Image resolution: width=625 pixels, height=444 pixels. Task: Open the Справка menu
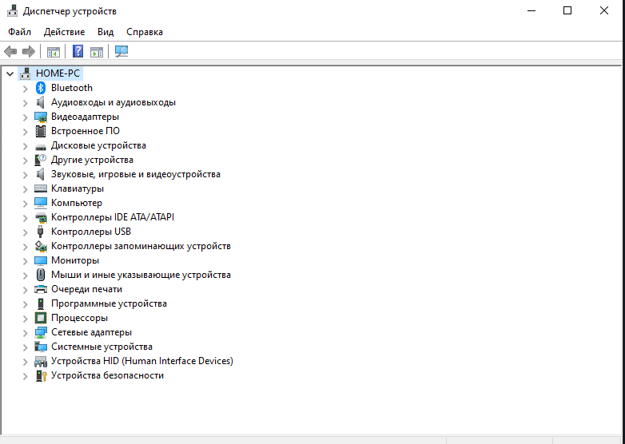tap(145, 32)
